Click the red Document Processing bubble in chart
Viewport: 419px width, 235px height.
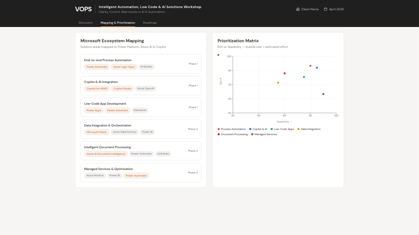[x=284, y=73]
